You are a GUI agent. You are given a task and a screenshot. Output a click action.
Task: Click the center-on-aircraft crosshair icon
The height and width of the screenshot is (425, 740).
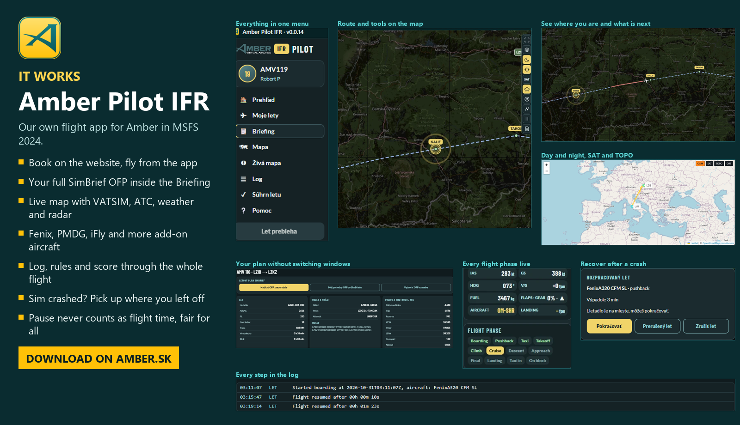527,70
